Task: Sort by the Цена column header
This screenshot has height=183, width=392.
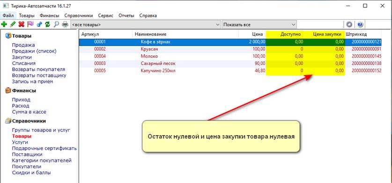Action: point(252,34)
